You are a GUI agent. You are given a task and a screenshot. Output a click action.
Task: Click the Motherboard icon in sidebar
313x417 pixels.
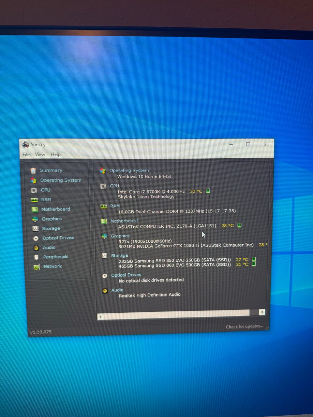click(x=35, y=209)
